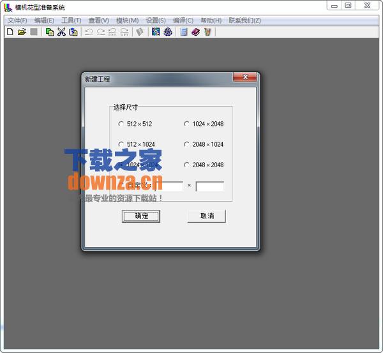
Task: Click the blue notepad toolbar icon
Action: (x=184, y=32)
